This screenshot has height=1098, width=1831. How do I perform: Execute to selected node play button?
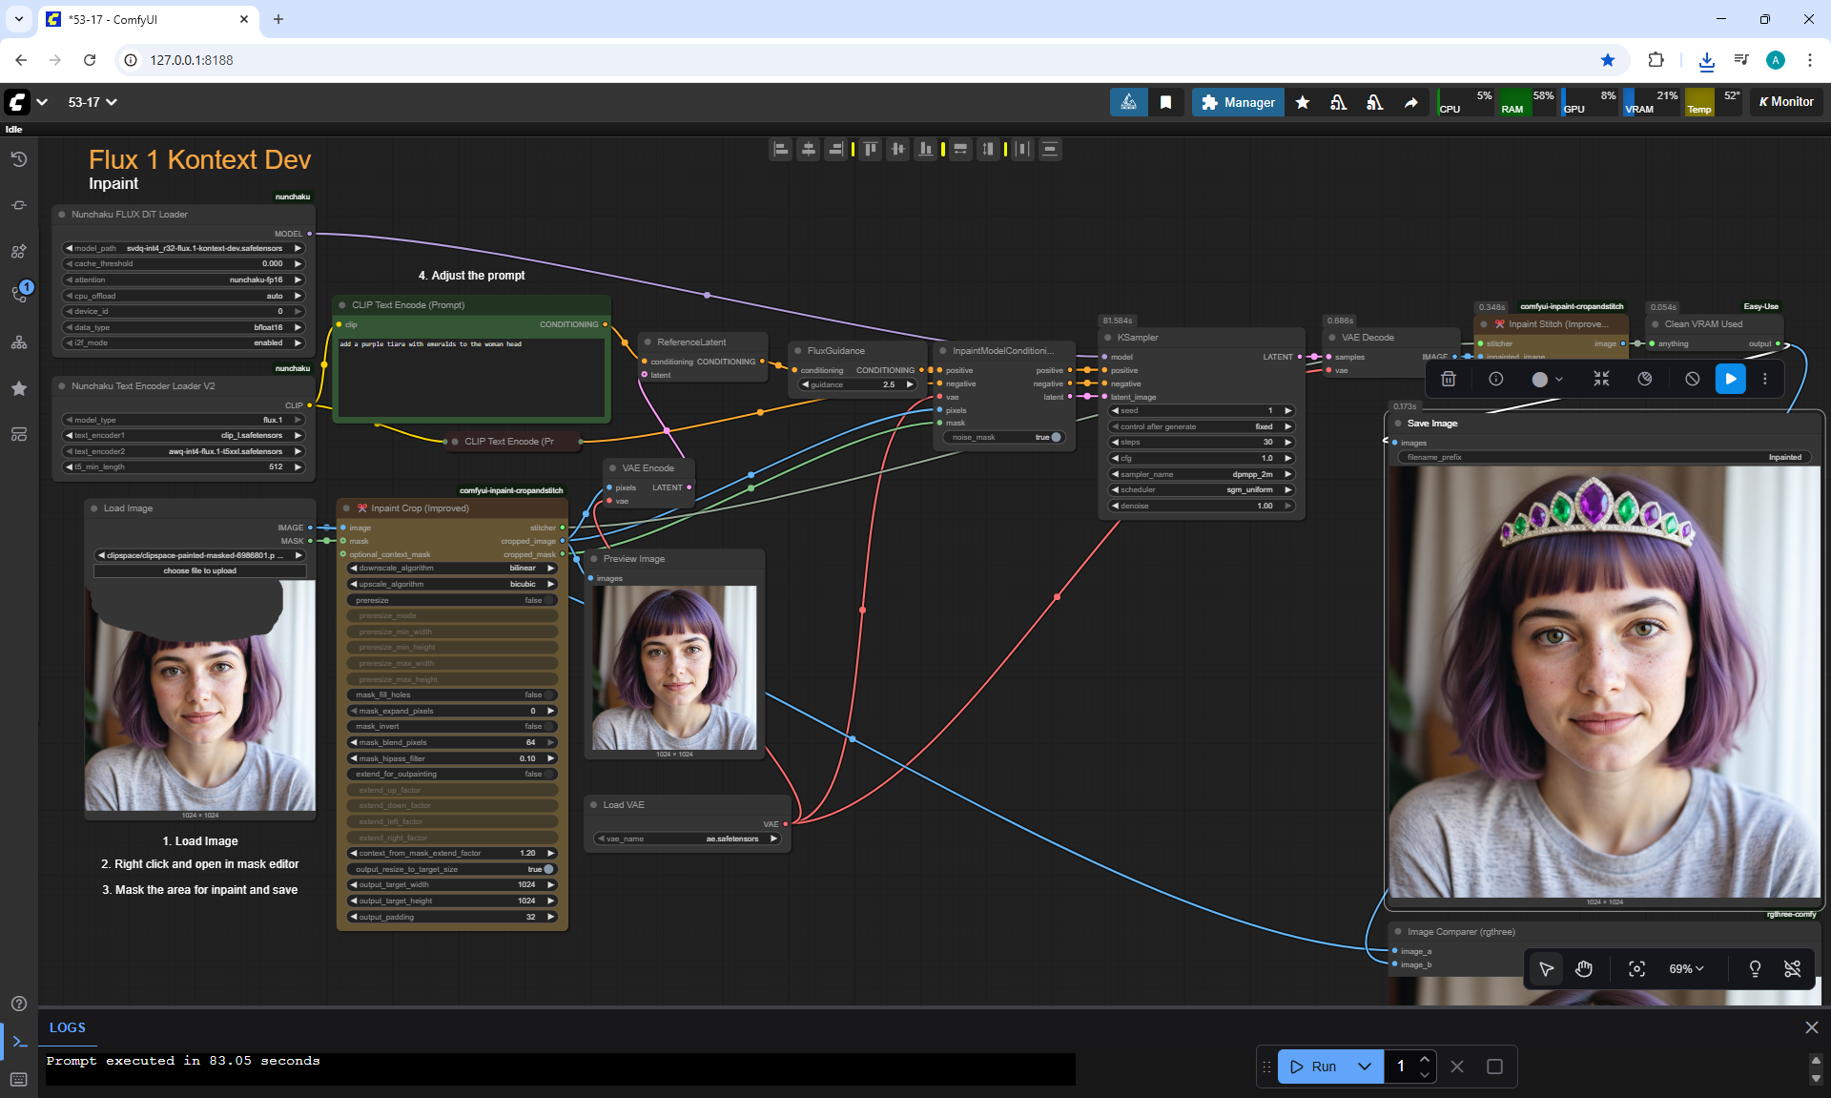(1730, 379)
